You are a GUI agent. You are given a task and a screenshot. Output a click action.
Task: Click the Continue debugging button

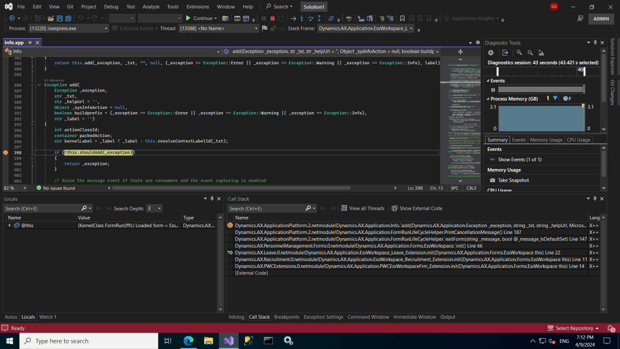point(199,18)
